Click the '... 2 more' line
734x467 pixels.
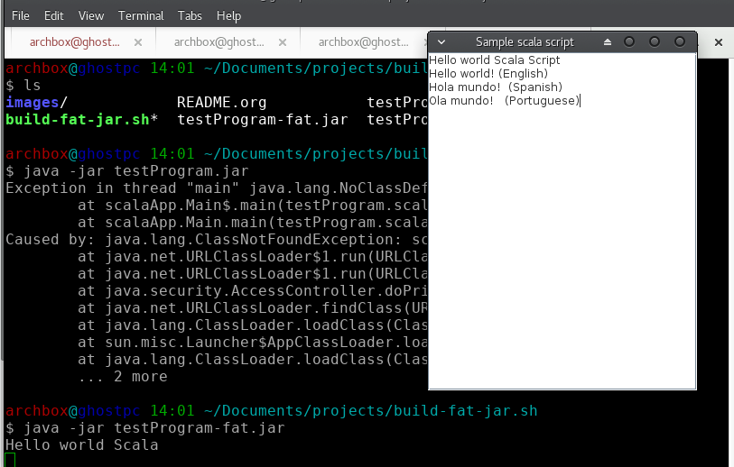pos(123,376)
